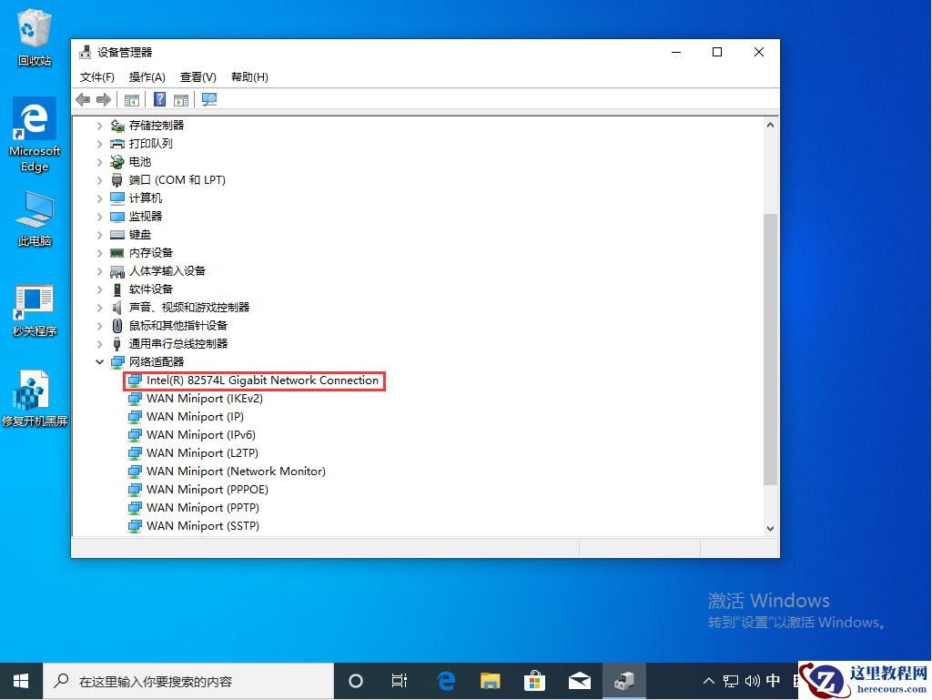Click the Windows Start button

[x=18, y=680]
